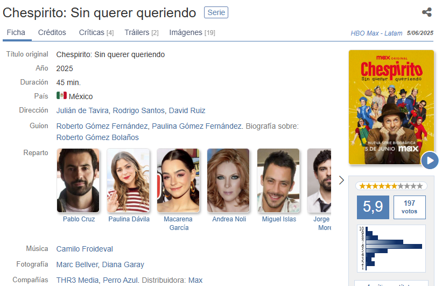Open writer Paulina Gómez Fernández link
Image resolution: width=442 pixels, height=286 pixels.
coord(197,126)
